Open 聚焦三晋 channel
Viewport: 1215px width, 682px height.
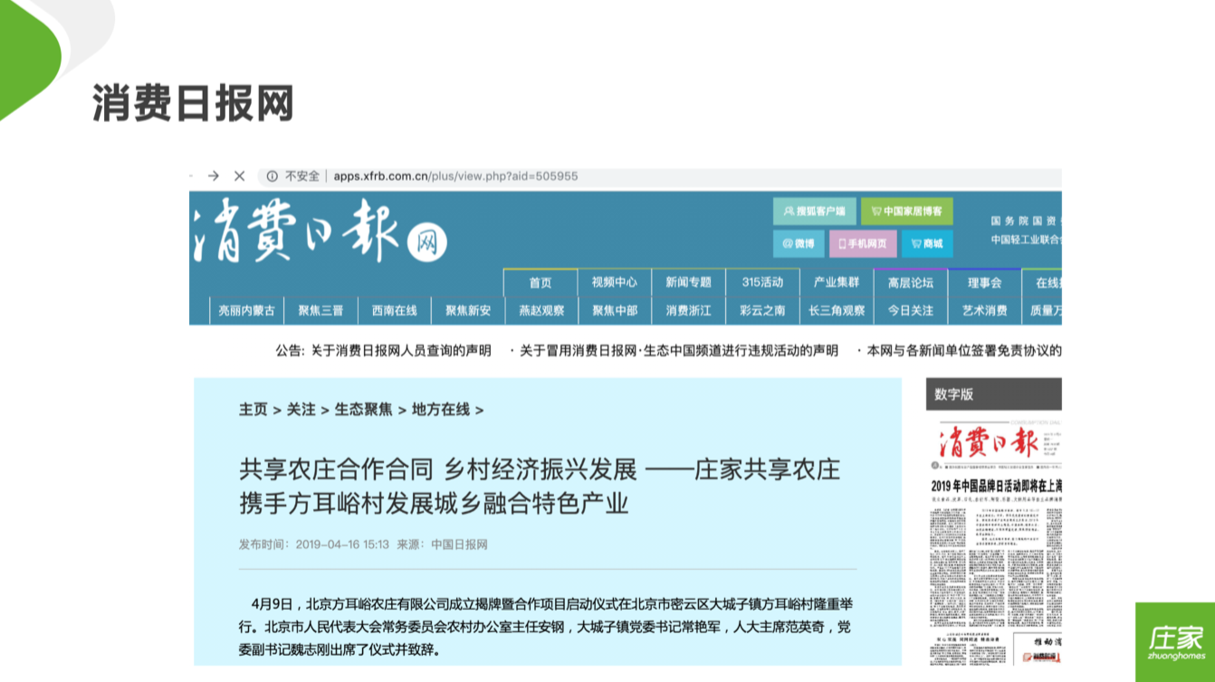coord(320,310)
